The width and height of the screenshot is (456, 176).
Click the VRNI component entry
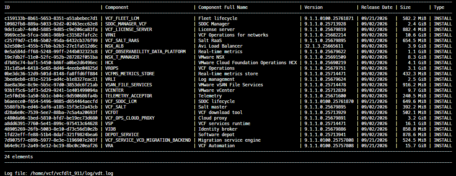(x=110, y=35)
